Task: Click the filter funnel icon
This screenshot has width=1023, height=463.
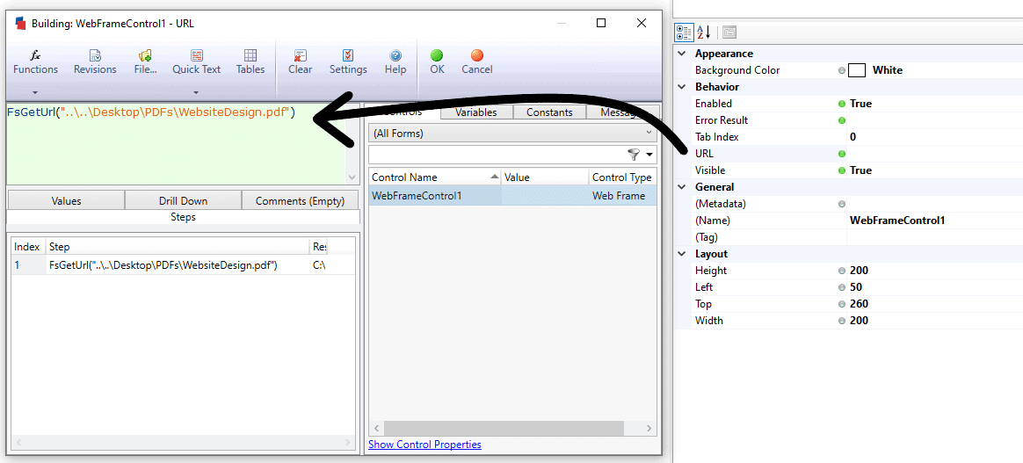Action: point(634,155)
